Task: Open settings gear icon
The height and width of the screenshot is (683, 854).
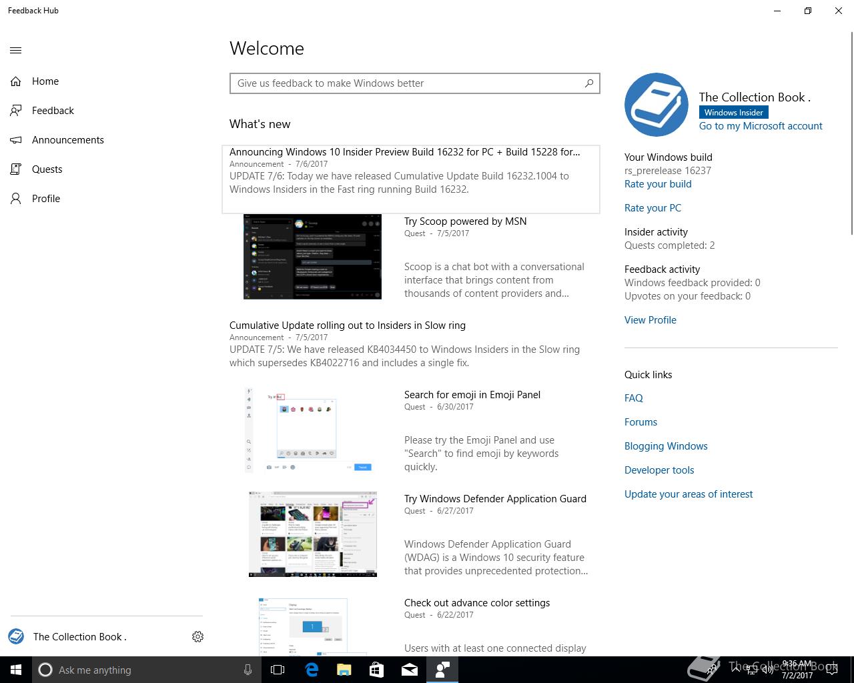Action: [x=197, y=637]
